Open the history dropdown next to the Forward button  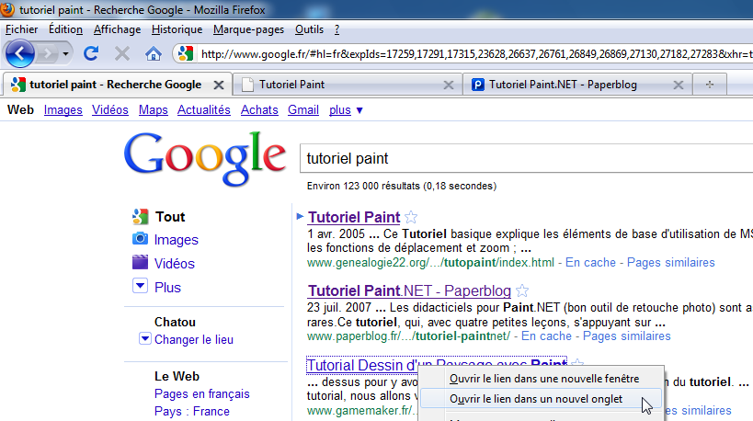click(x=66, y=53)
